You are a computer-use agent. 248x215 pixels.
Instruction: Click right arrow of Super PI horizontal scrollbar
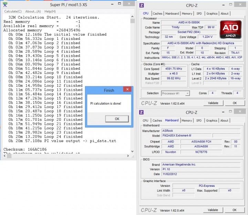(128, 156)
